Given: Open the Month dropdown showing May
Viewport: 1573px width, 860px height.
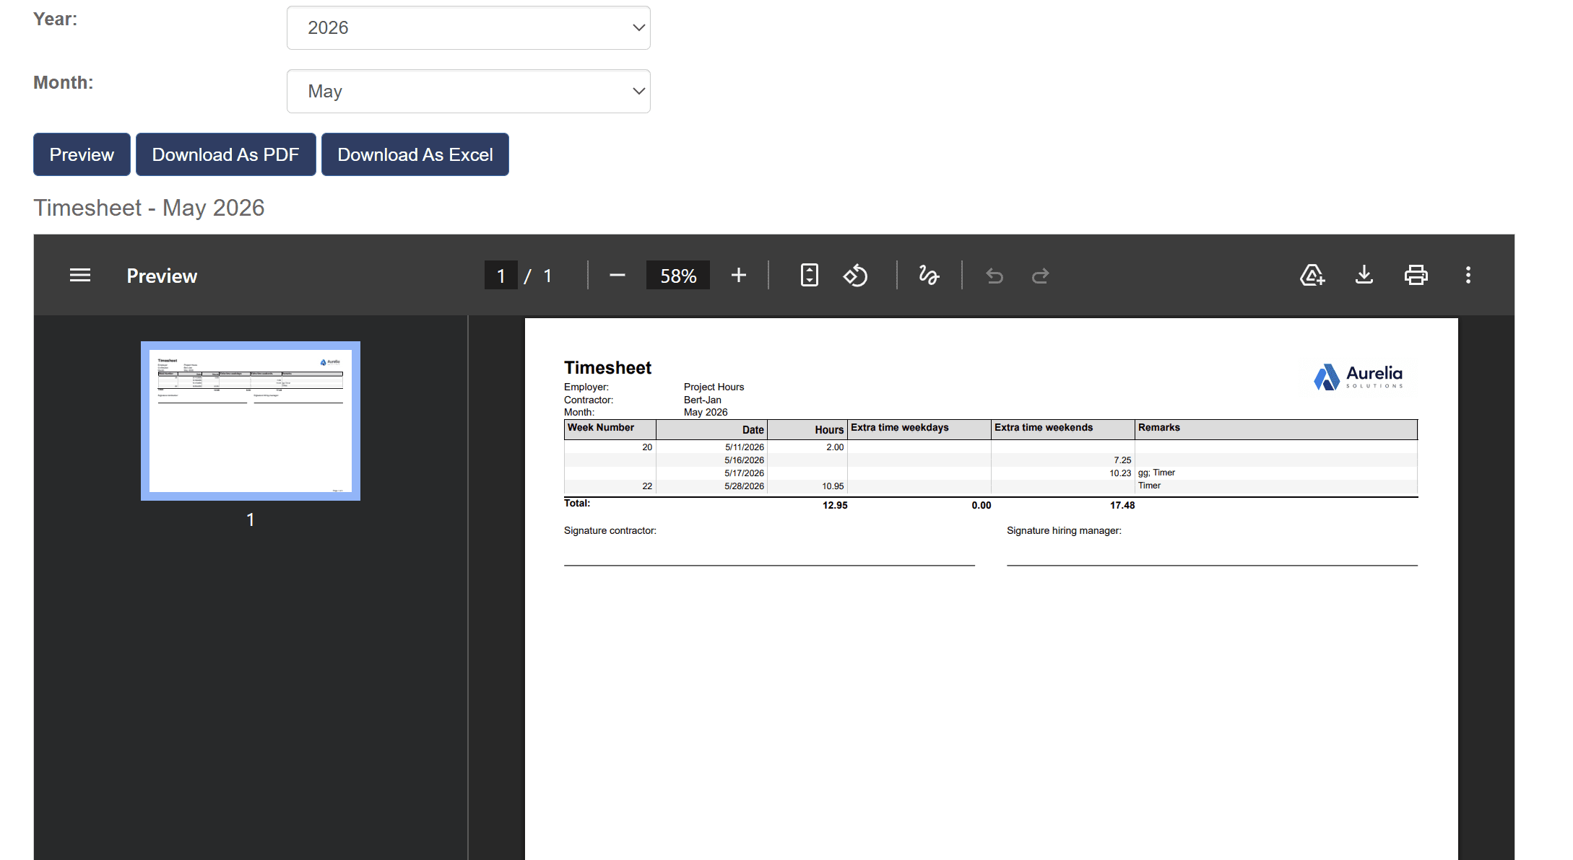Looking at the screenshot, I should [469, 92].
